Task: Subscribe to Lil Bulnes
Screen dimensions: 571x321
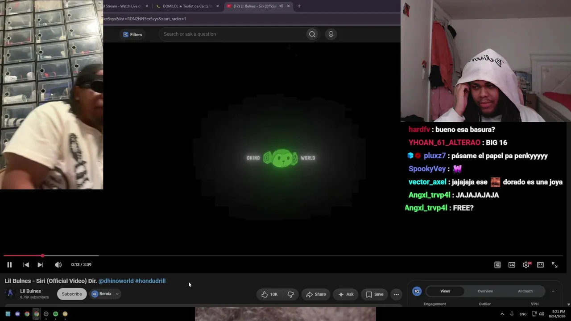Action: [x=72, y=294]
